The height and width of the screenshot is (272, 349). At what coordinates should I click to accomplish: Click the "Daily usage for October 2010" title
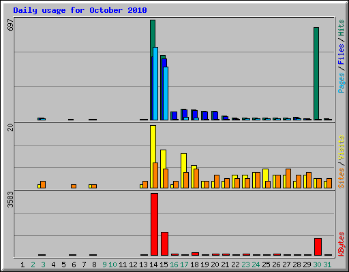(x=80, y=11)
